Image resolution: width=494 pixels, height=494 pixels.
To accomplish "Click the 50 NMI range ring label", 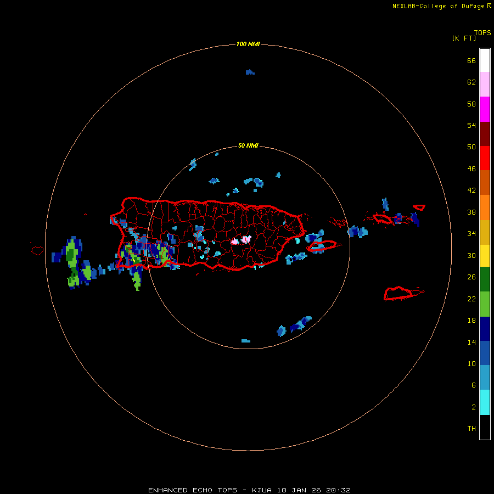I will 248,145.
